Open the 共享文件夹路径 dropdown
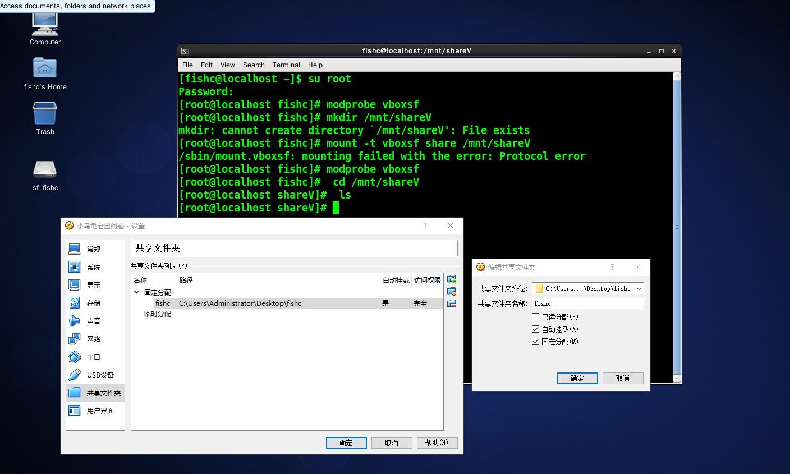 coord(639,288)
